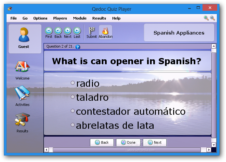Zoom in with green plus magnifier
Screen dimensions: 226x162
(206, 18)
